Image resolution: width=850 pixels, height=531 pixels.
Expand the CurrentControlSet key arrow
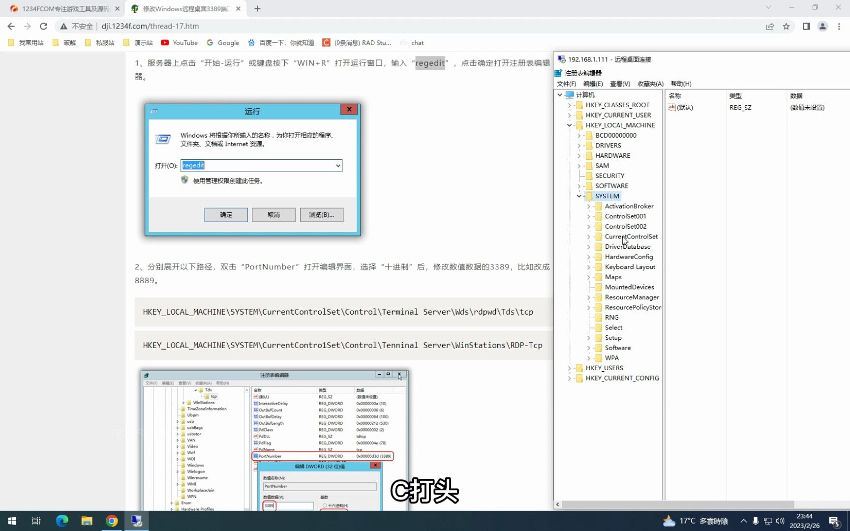coord(589,236)
